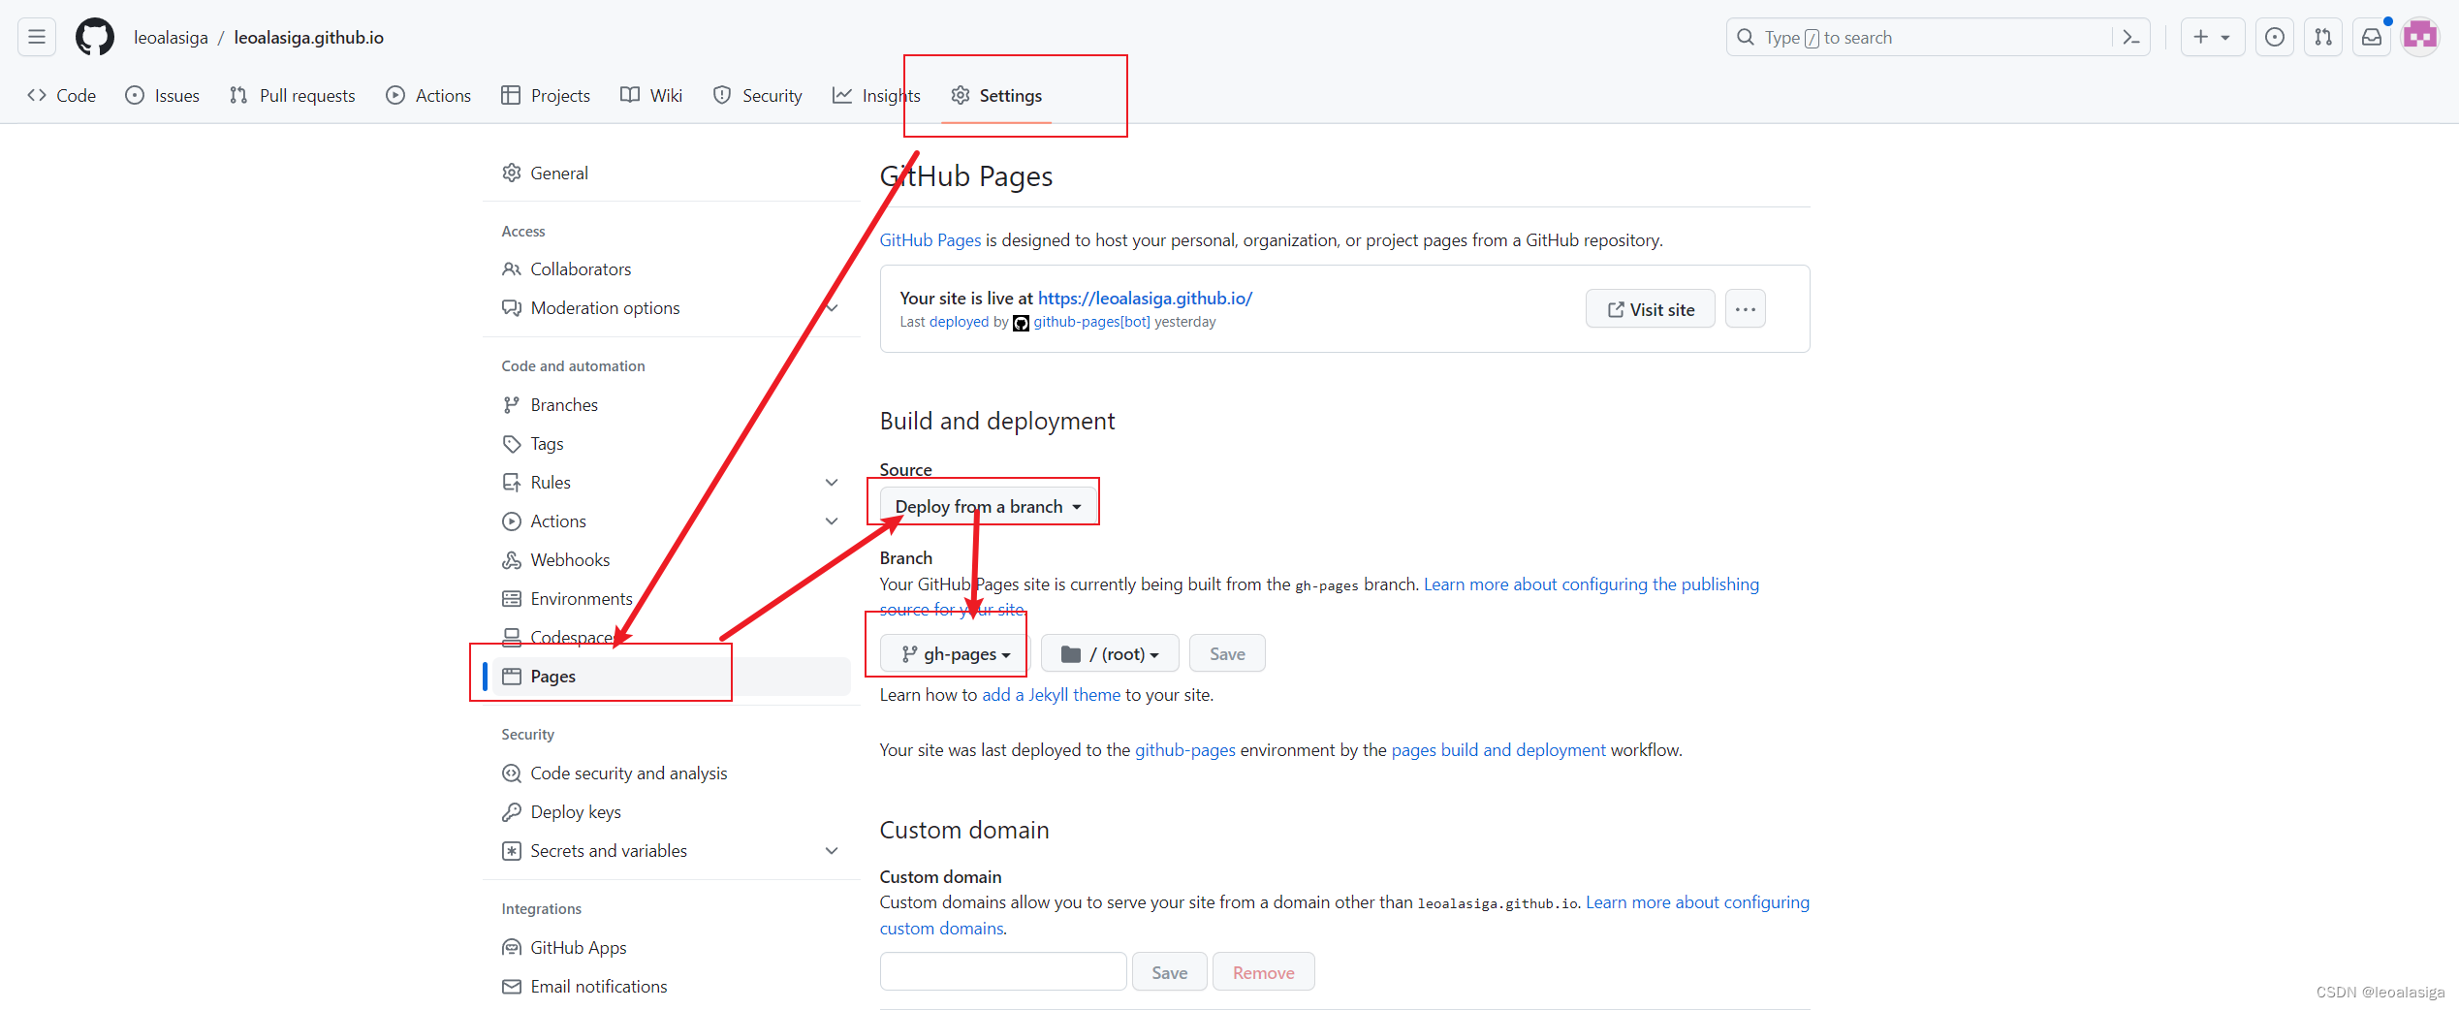
Task: Open the notifications inbox
Action: tap(2372, 36)
